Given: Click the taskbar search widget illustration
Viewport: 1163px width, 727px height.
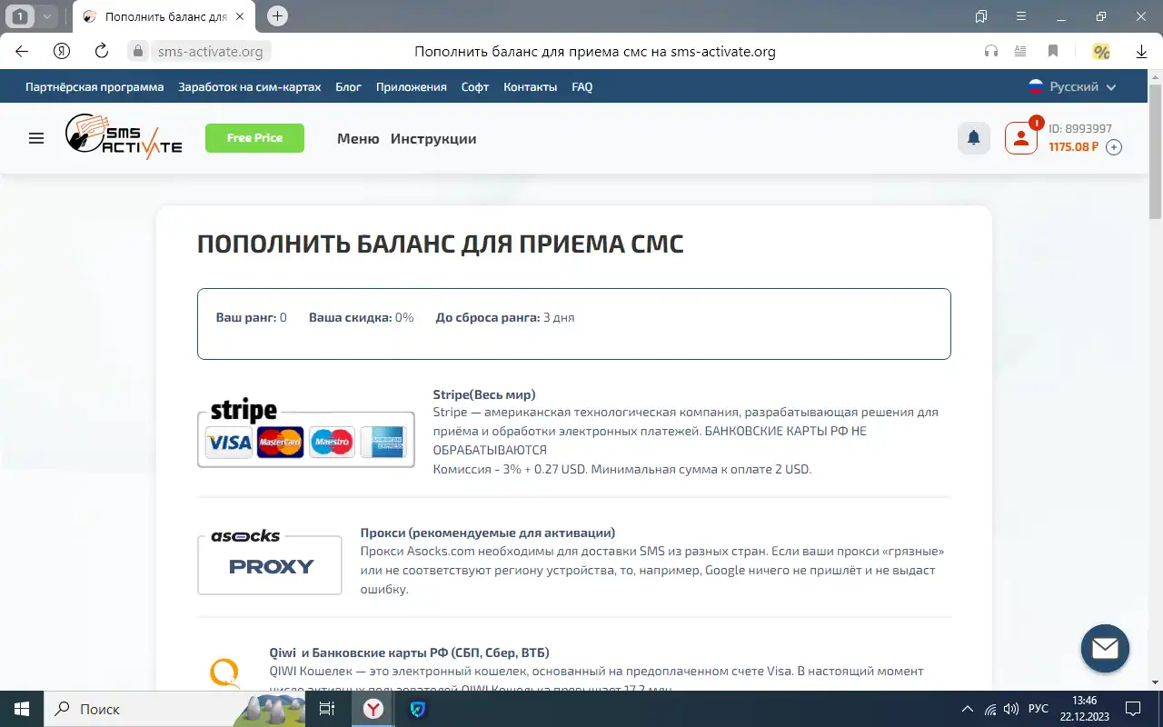Looking at the screenshot, I should coord(269,710).
